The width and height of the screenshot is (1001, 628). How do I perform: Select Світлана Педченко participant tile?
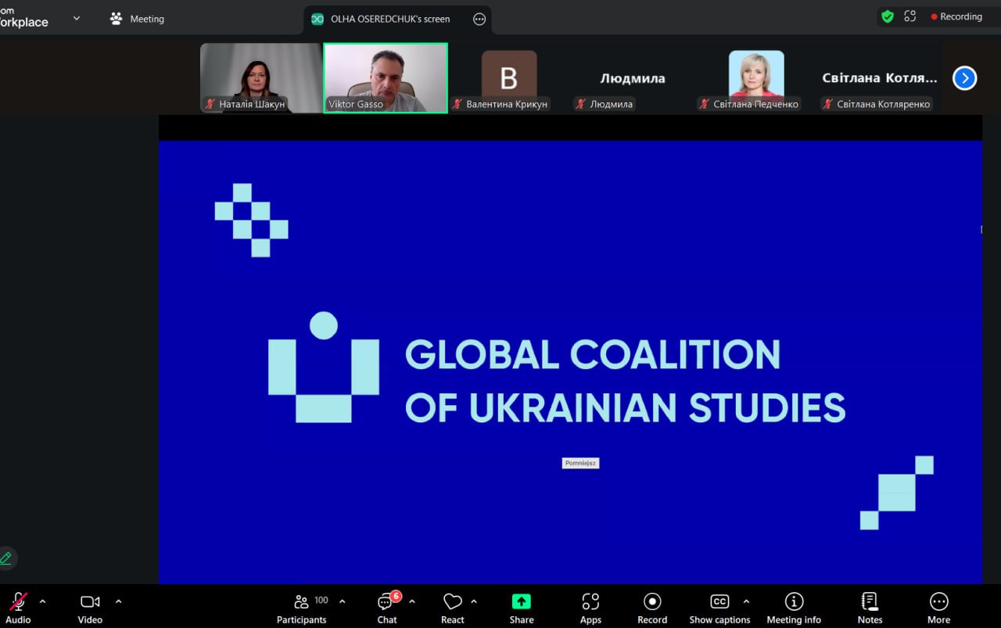pos(756,78)
